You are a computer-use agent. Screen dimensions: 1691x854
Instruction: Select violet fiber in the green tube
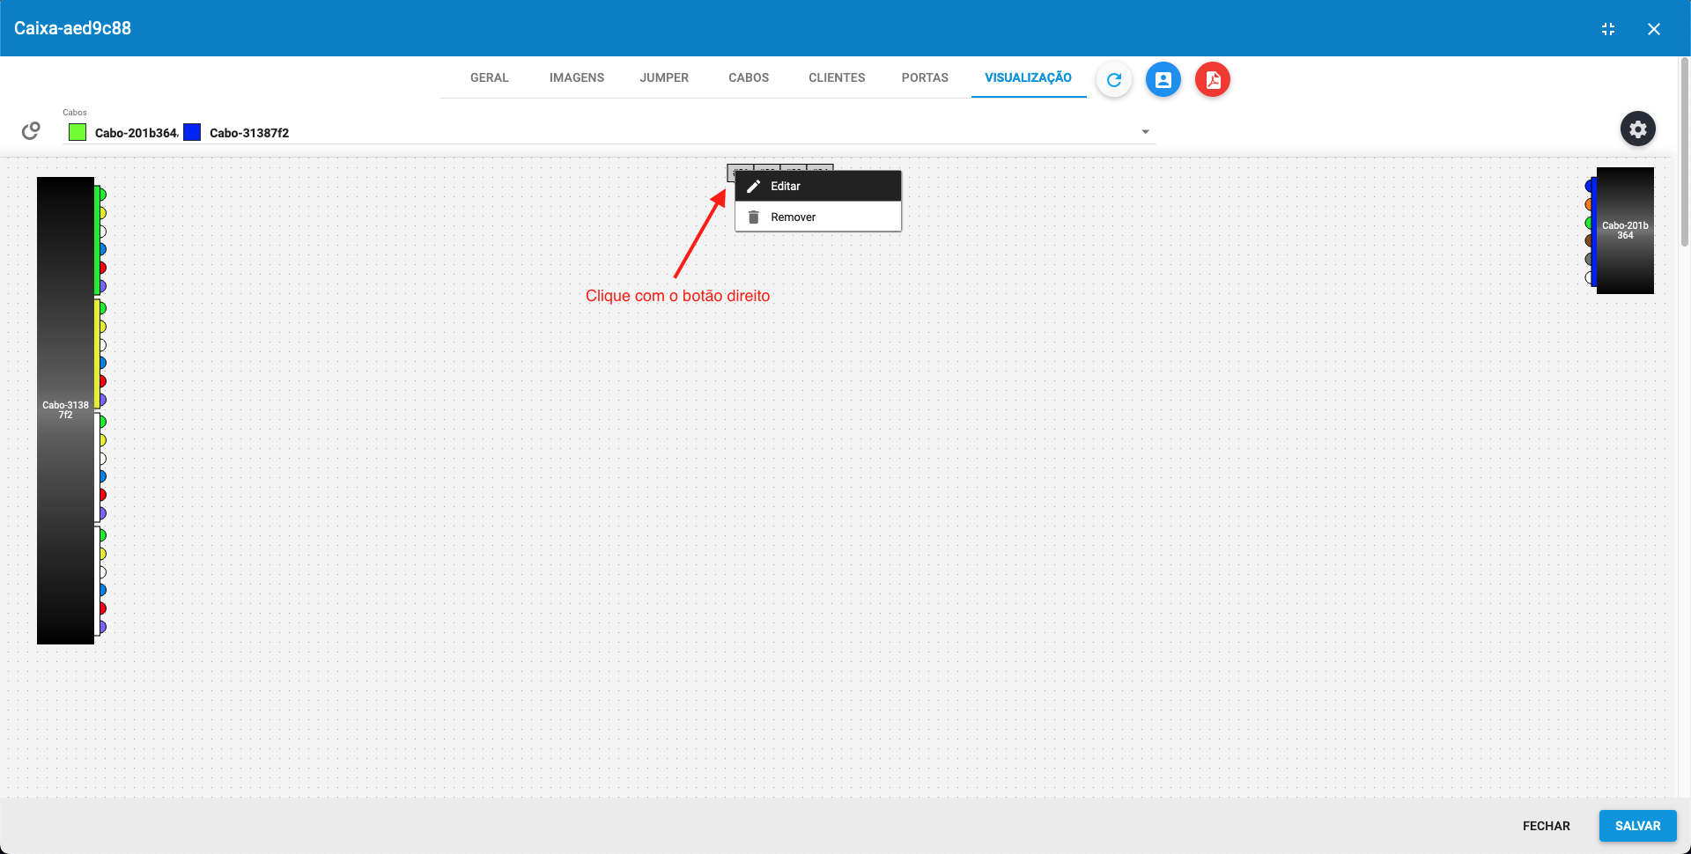point(102,286)
